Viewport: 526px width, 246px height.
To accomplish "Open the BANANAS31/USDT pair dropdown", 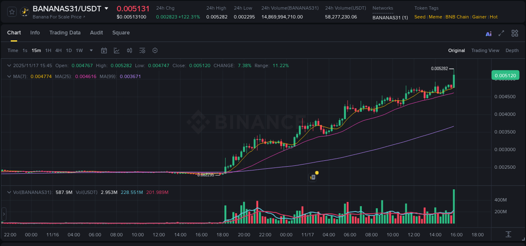I will (x=106, y=8).
